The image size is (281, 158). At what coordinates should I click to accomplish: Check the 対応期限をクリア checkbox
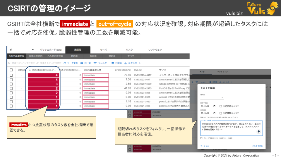tap(221, 113)
